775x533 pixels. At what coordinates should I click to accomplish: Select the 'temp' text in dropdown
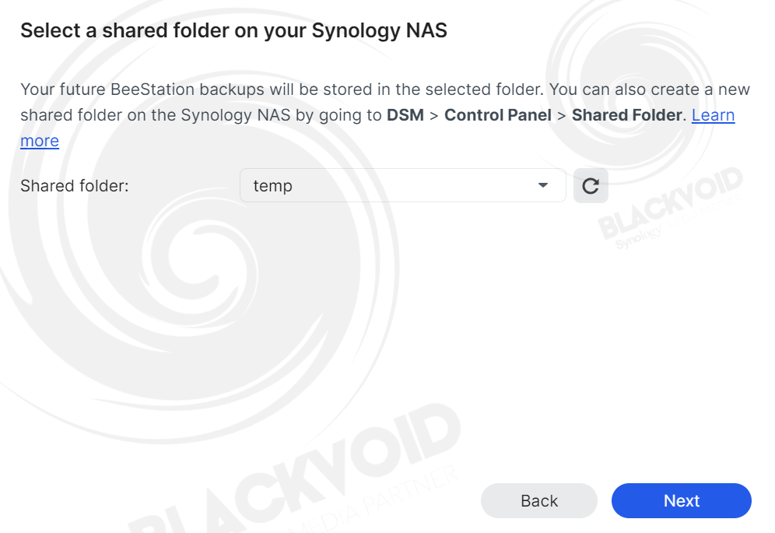[273, 187]
